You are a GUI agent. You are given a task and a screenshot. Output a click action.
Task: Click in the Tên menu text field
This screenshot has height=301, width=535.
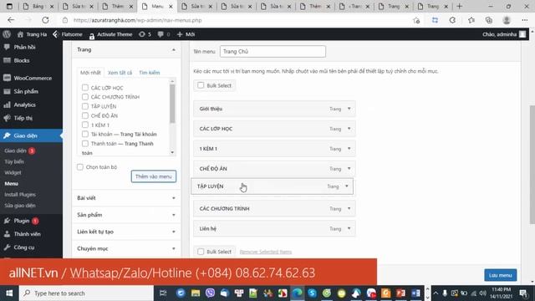click(273, 52)
